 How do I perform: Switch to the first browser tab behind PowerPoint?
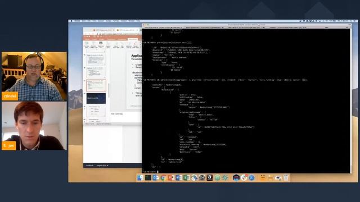tap(103, 30)
